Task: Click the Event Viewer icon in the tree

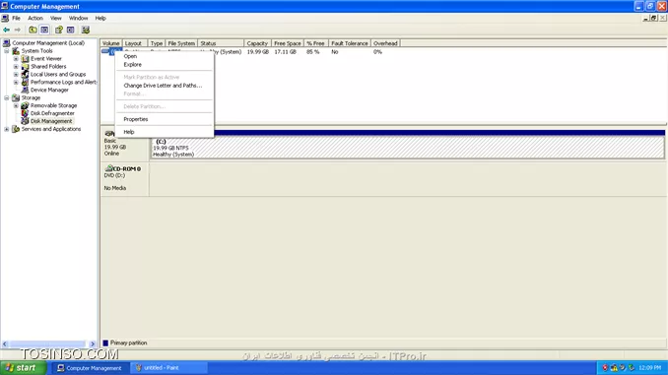Action: click(x=26, y=59)
